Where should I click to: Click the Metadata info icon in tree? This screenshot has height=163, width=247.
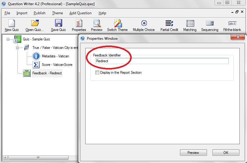point(36,56)
